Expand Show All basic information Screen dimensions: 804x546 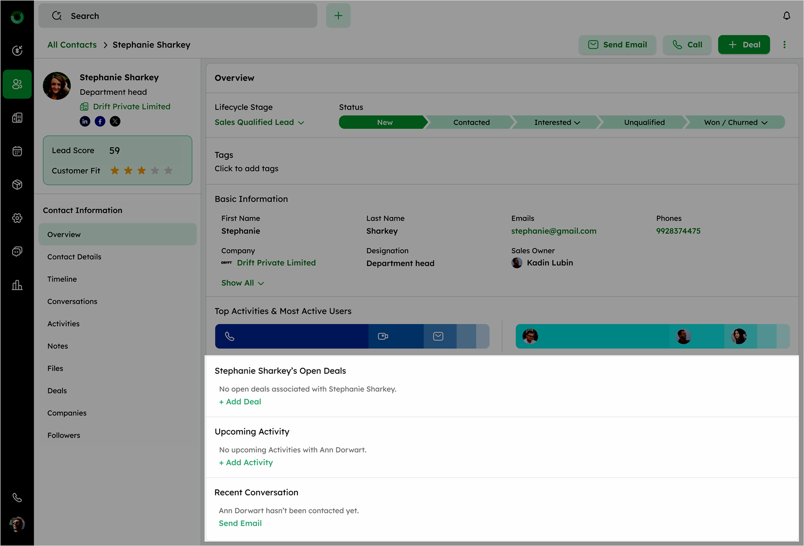242,283
